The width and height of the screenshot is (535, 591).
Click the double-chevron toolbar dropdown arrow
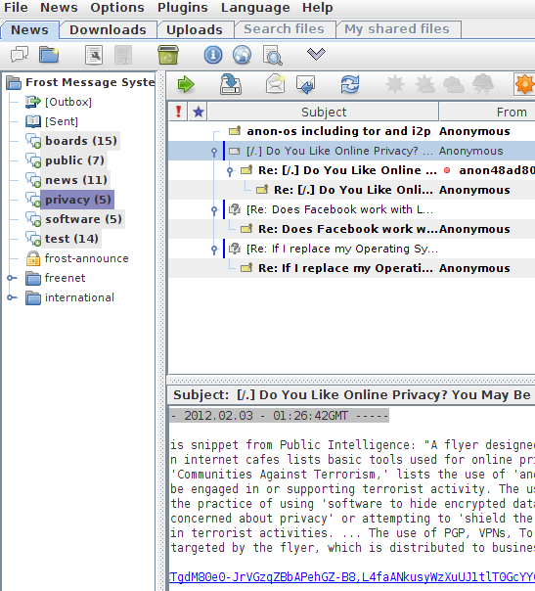pos(316,54)
